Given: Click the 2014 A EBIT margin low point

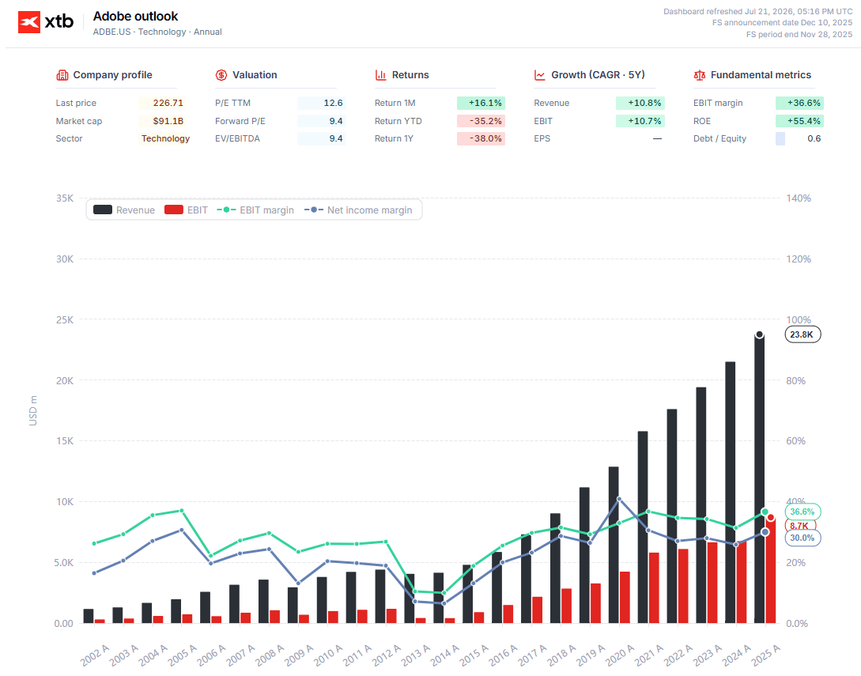Looking at the screenshot, I should 444,593.
